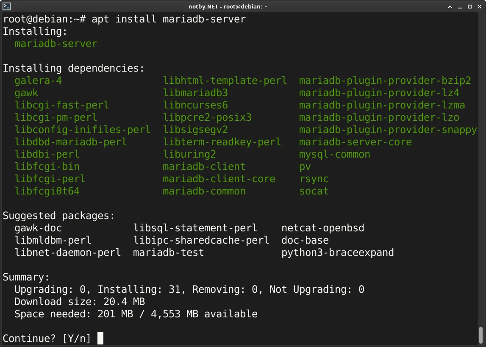
Task: Click 'mariadb-plugin-provider-lz4' package
Action: point(379,93)
